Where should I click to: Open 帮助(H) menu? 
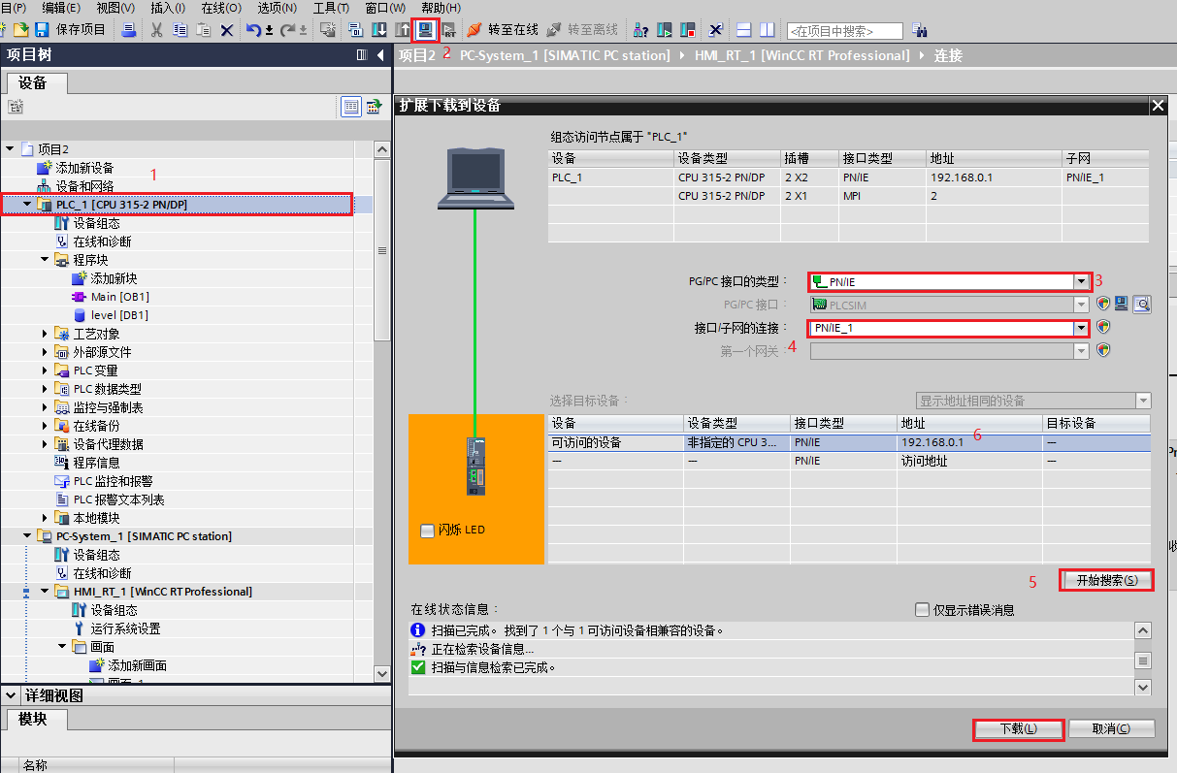[x=441, y=8]
